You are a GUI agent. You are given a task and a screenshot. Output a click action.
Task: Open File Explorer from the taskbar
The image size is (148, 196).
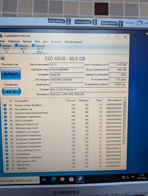62,179
